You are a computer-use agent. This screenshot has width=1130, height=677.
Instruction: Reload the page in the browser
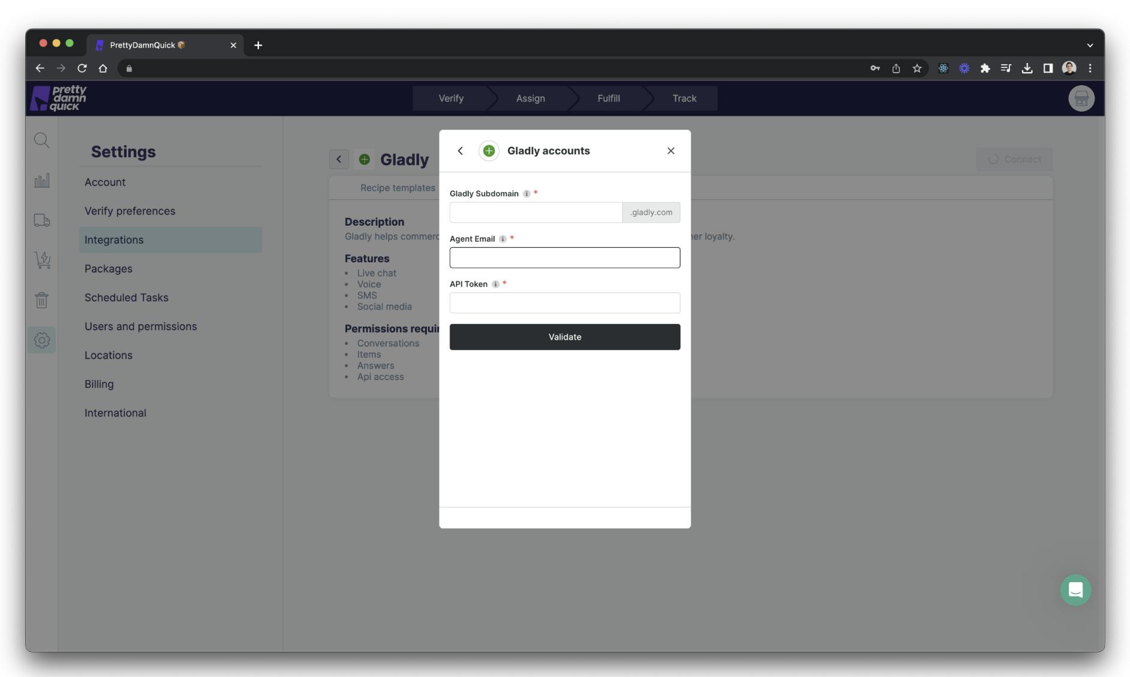pyautogui.click(x=82, y=68)
